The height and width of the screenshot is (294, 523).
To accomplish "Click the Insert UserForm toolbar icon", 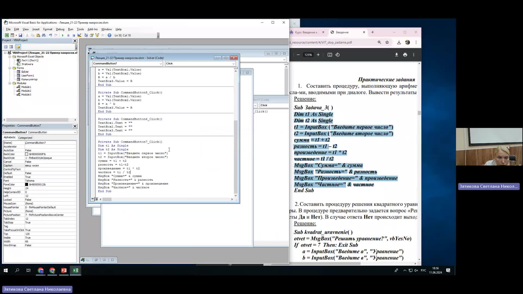I will pyautogui.click(x=12, y=35).
